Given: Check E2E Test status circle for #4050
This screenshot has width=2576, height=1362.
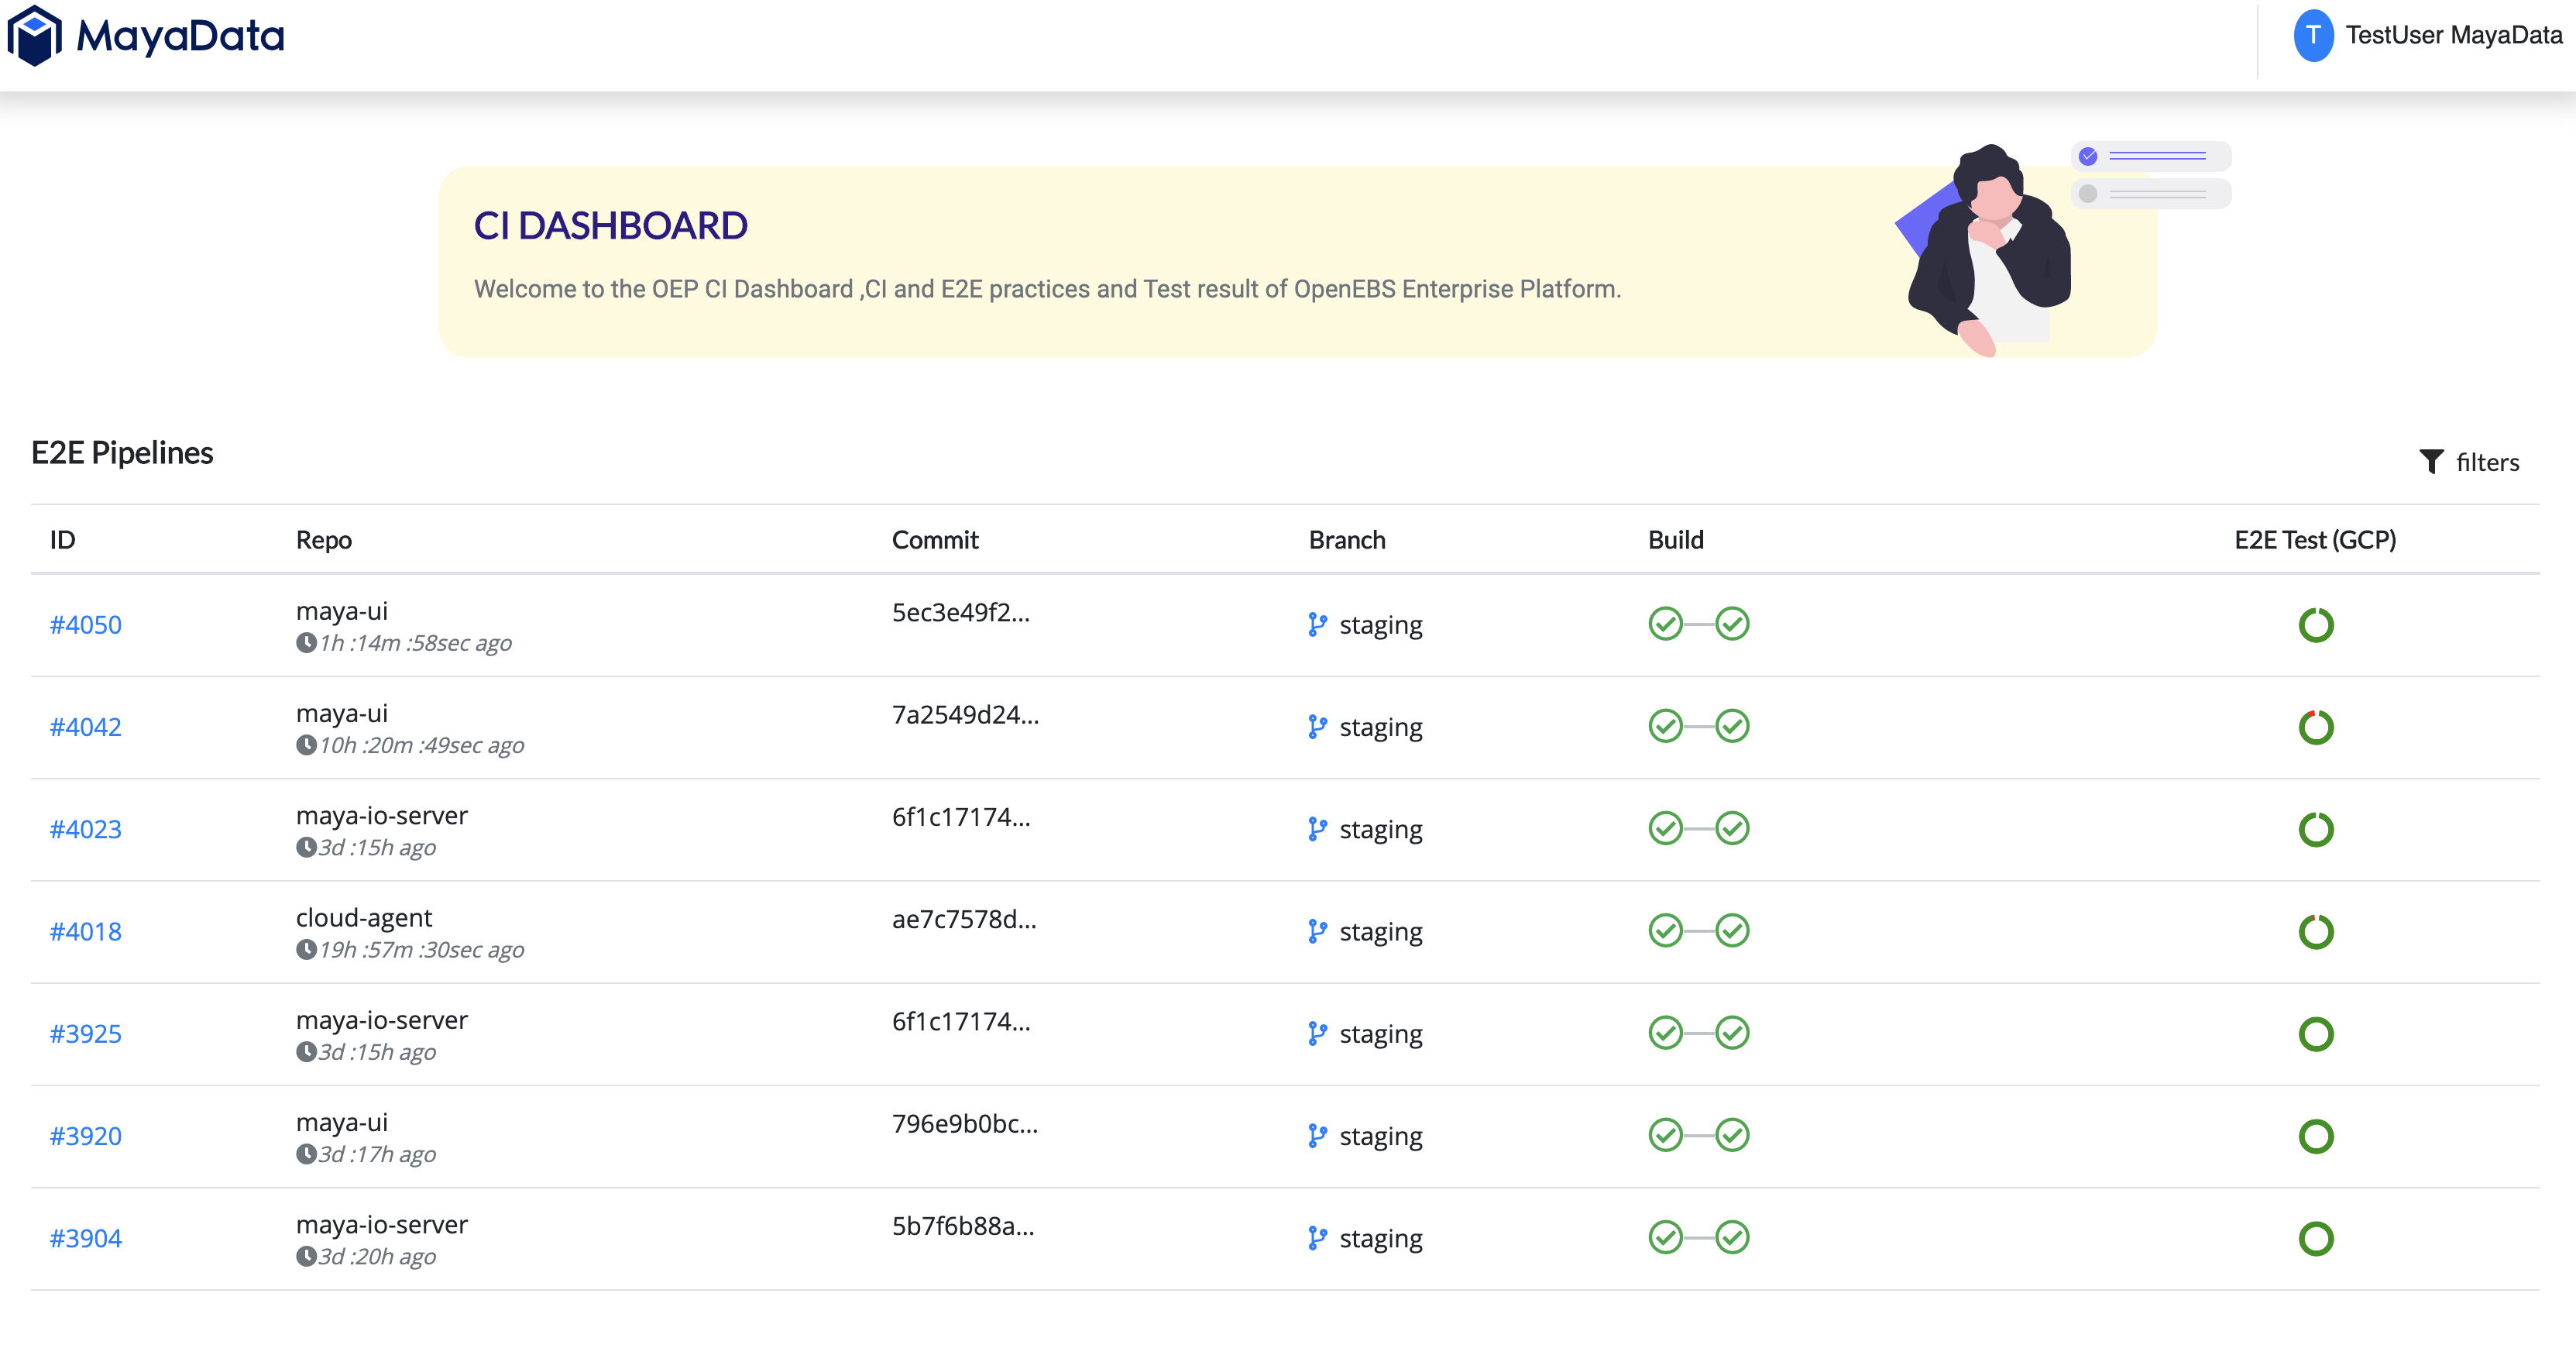Looking at the screenshot, I should (x=2315, y=625).
